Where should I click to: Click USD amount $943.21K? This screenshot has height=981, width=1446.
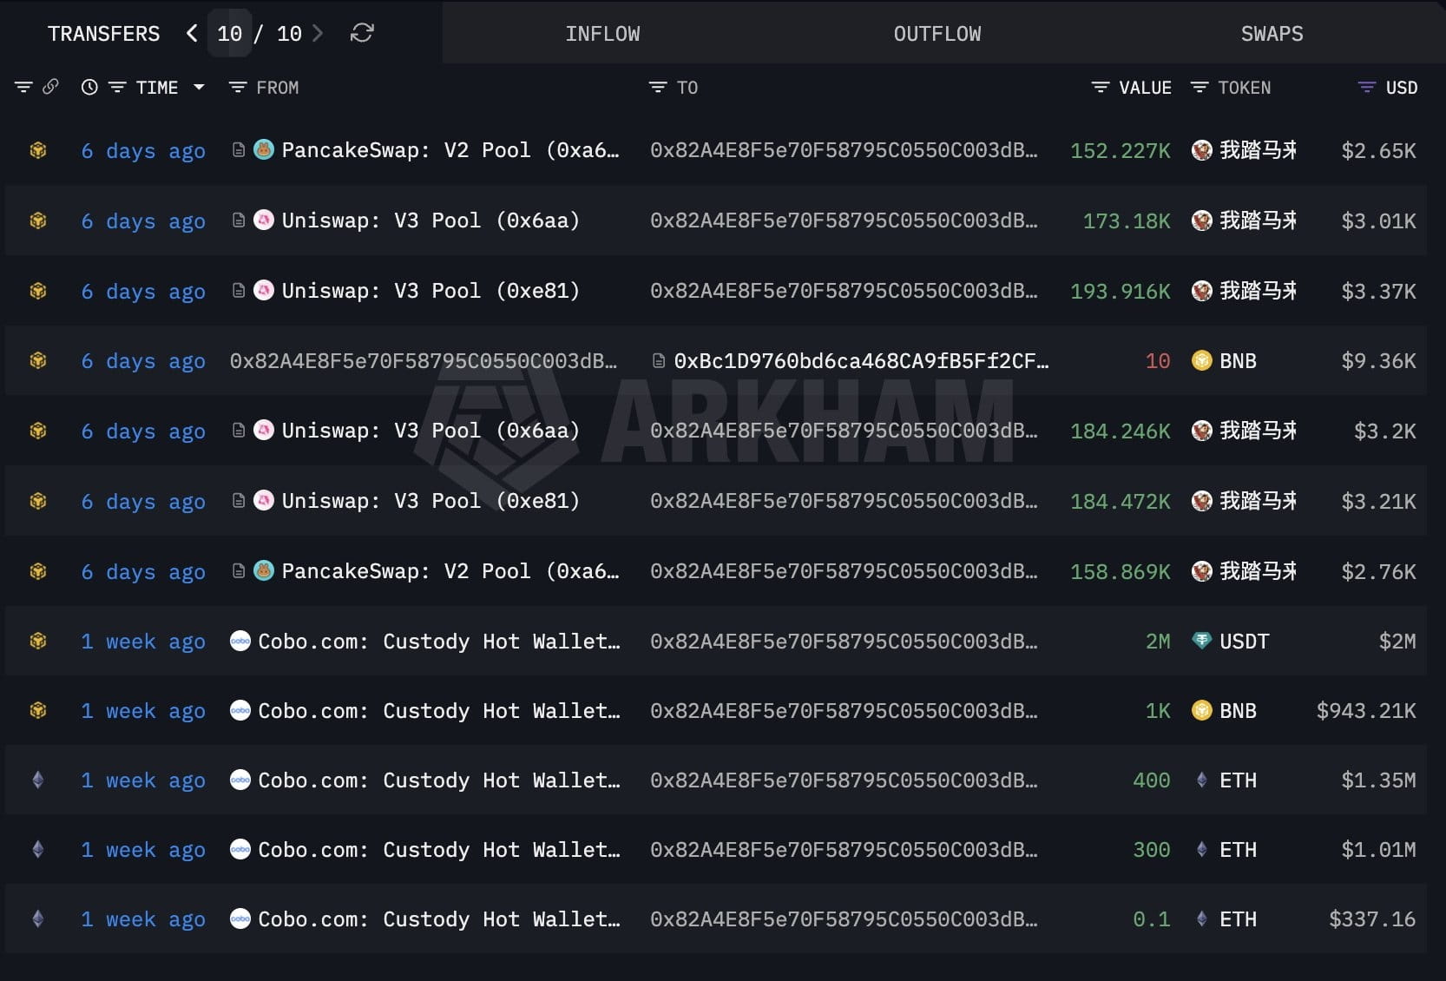pos(1366,711)
